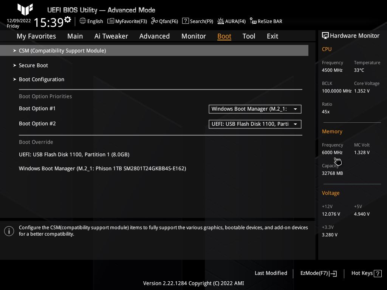Open Qfan(F6) control label
This screenshot has height=290, width=387.
tap(169, 21)
